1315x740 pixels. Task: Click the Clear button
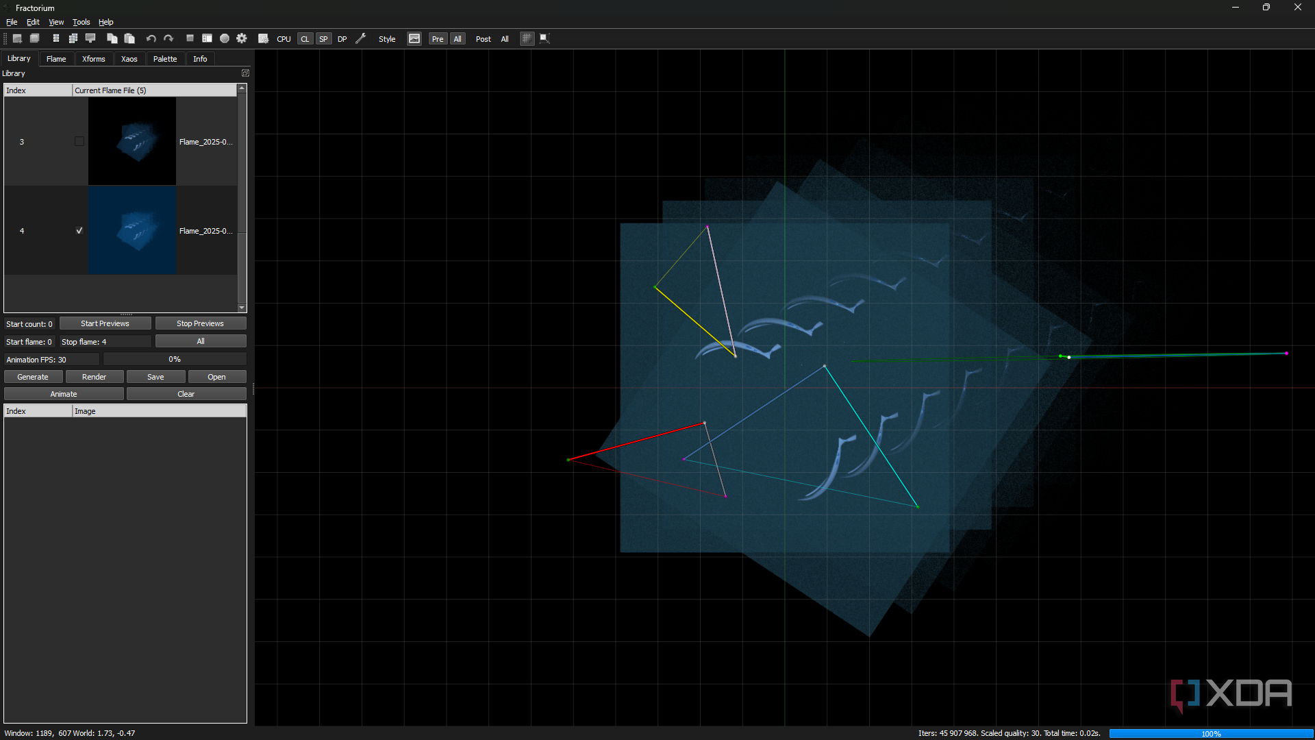point(186,394)
